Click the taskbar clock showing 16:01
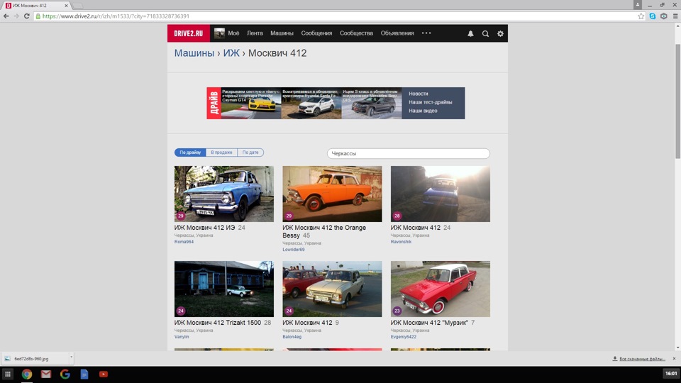Image resolution: width=681 pixels, height=383 pixels. (671, 374)
